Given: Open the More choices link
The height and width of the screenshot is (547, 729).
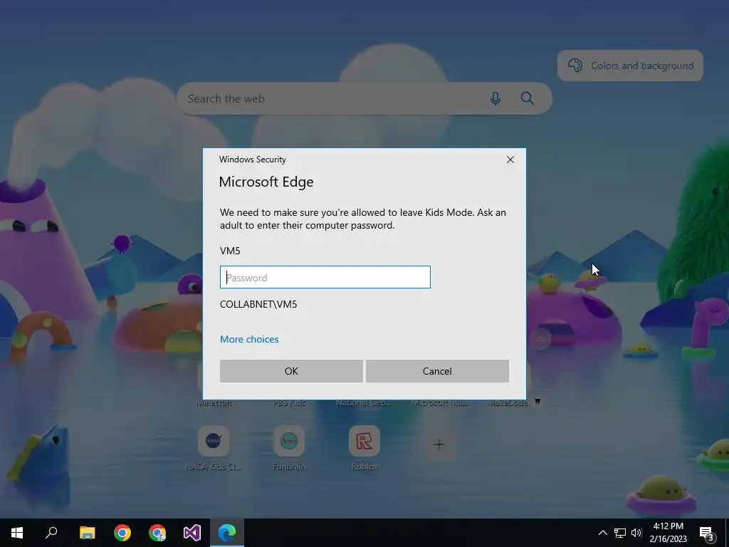Looking at the screenshot, I should tap(249, 339).
